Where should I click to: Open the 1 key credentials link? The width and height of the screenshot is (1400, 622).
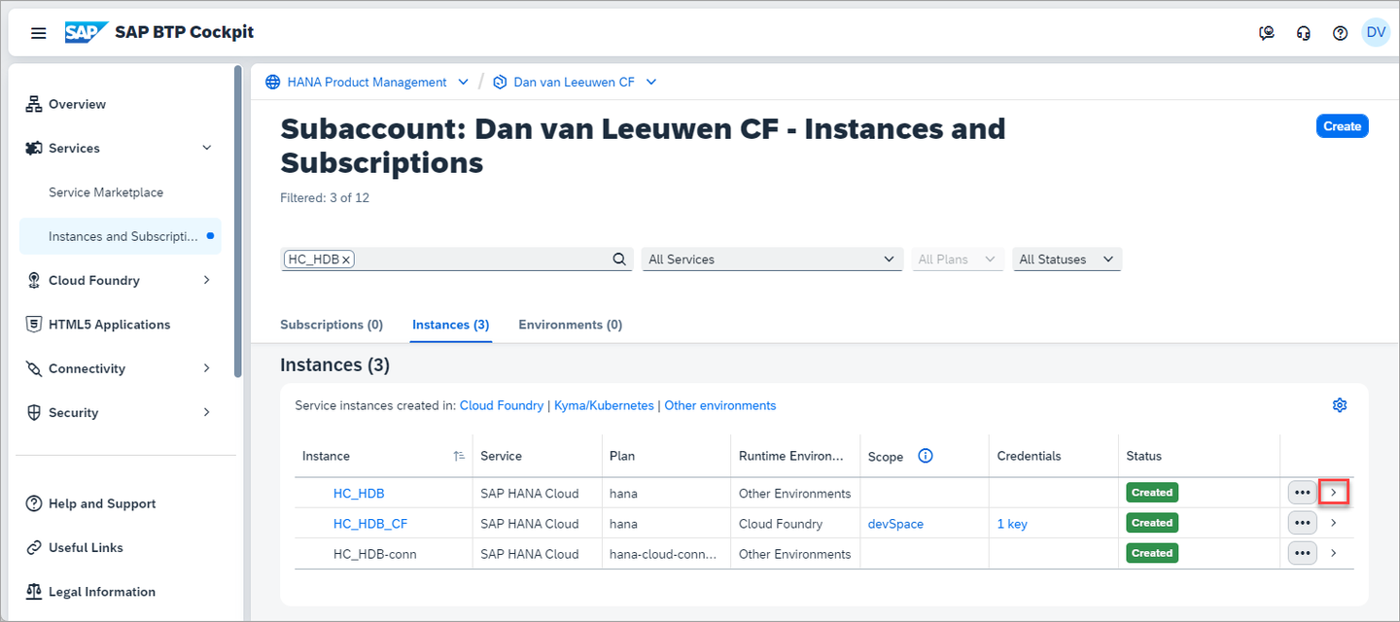click(x=1012, y=524)
